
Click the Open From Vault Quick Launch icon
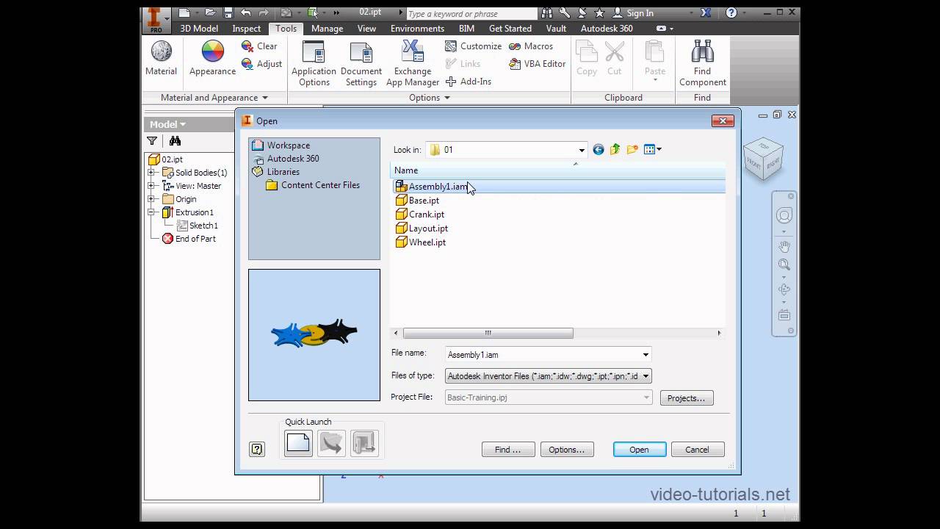coord(331,443)
